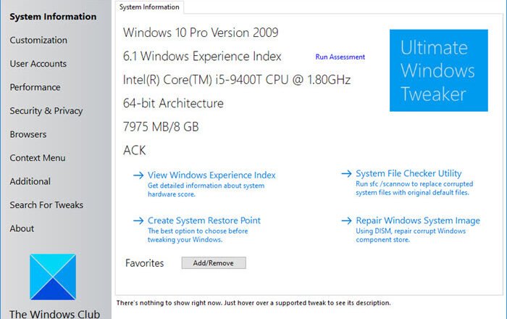
Task: Show the About page
Action: [22, 228]
